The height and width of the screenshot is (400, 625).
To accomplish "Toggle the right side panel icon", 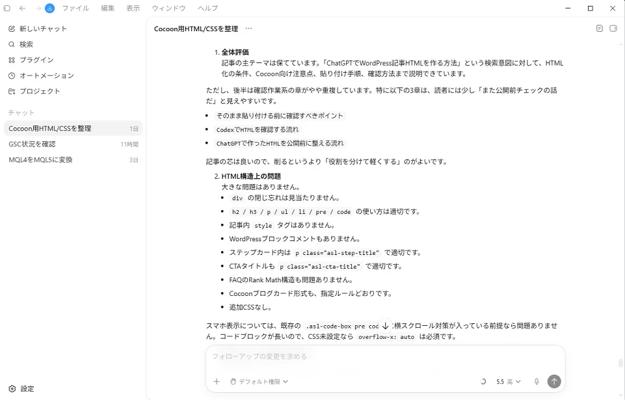I will pyautogui.click(x=613, y=29).
